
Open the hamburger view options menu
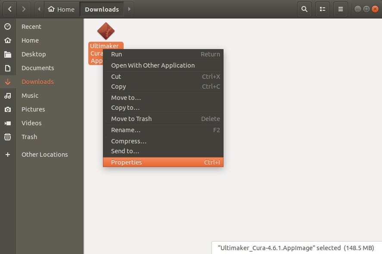pyautogui.click(x=341, y=9)
